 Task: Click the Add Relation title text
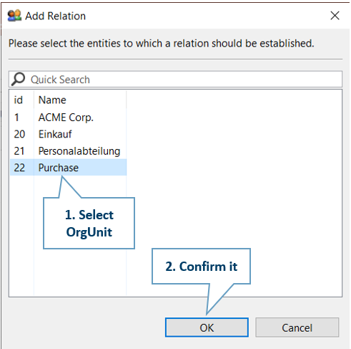pos(56,16)
